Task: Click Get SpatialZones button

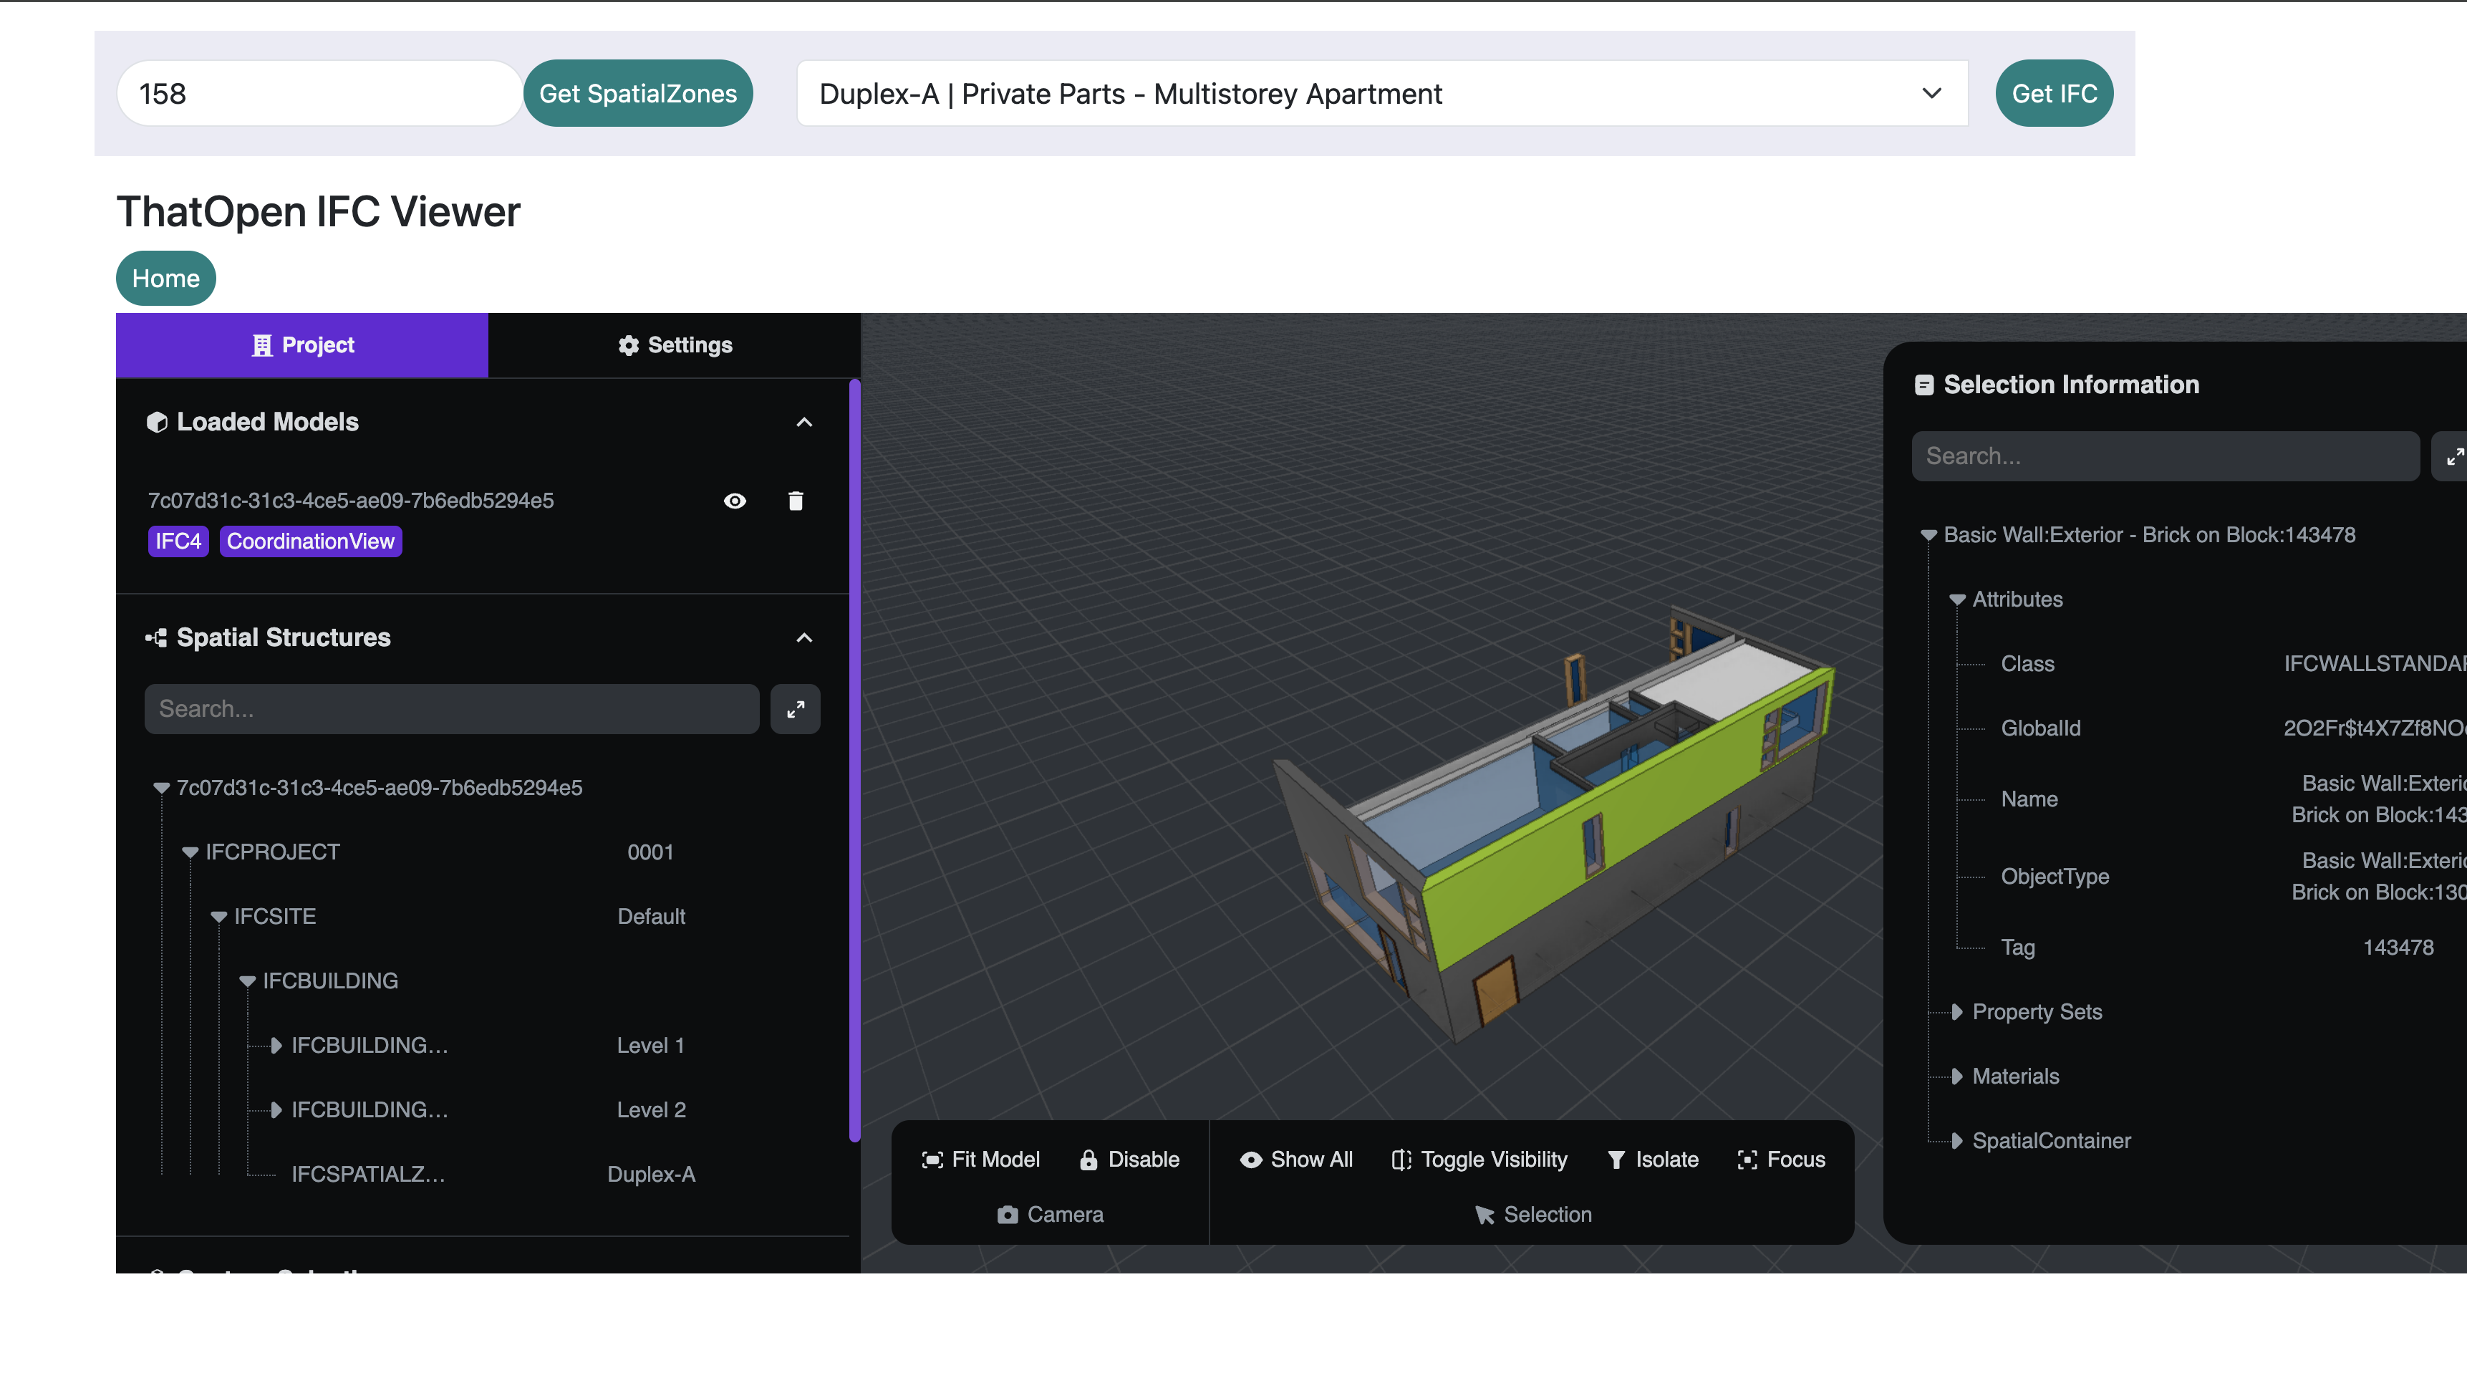Action: coord(638,94)
